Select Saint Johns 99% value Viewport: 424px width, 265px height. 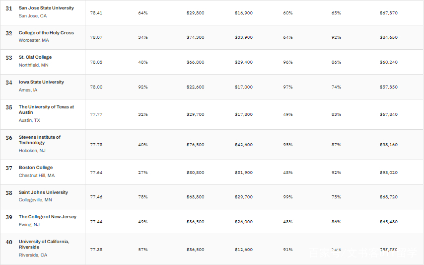(288, 197)
